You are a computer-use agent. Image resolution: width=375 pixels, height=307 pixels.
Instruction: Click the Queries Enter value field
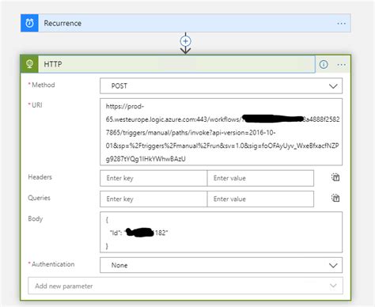pos(260,199)
